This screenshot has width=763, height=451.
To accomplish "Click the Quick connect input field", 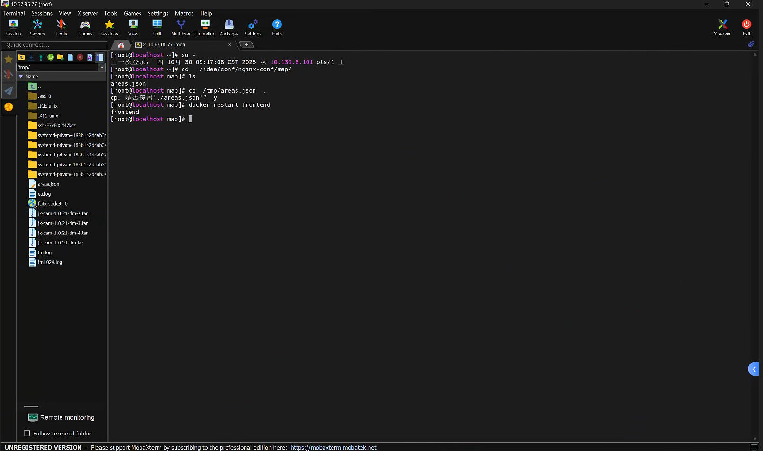I will pos(54,45).
